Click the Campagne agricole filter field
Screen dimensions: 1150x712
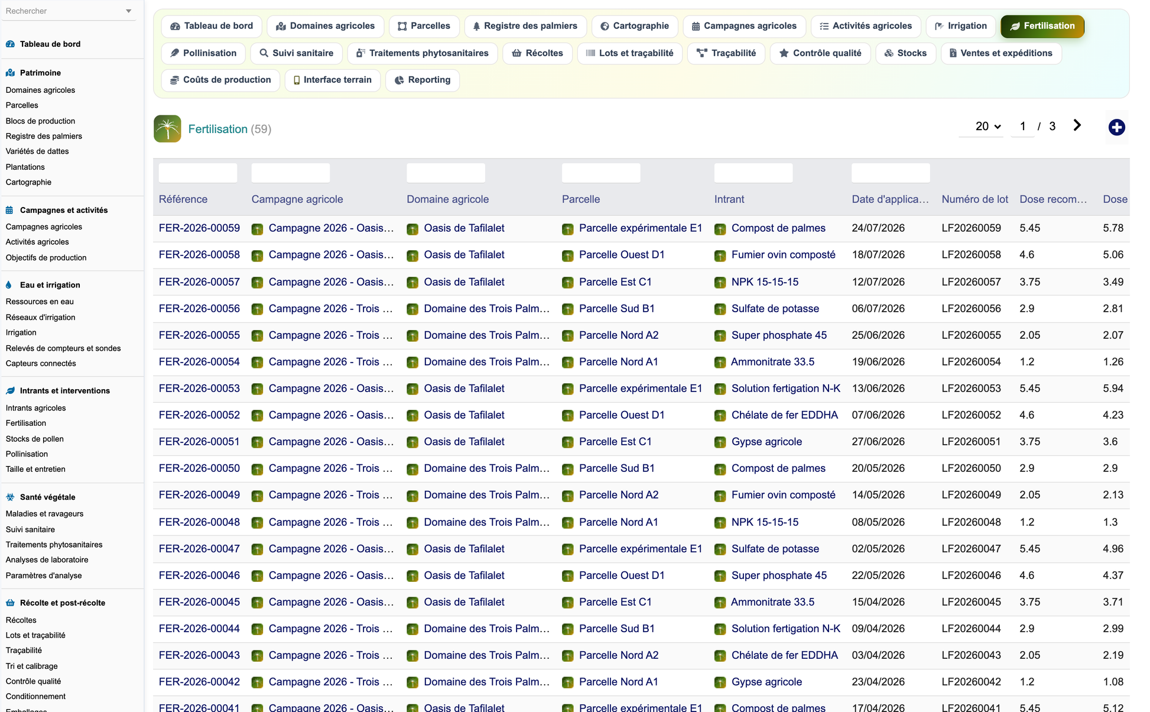pos(291,173)
